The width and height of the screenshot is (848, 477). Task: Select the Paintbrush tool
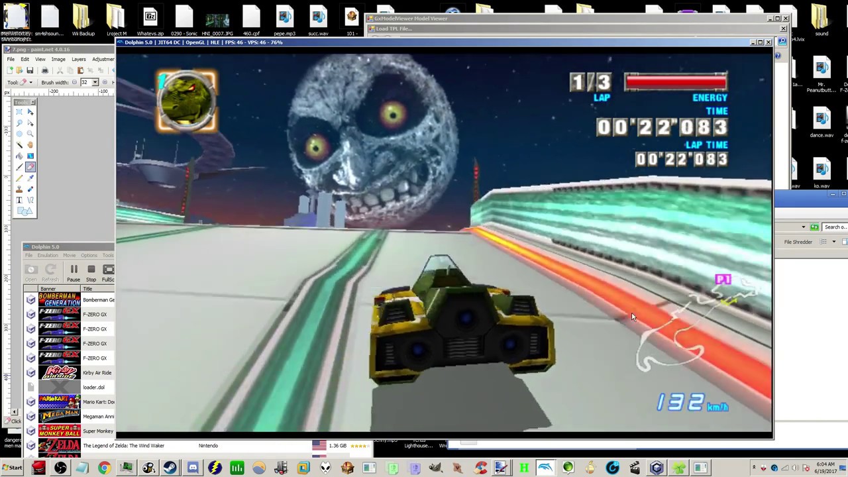pos(19,167)
